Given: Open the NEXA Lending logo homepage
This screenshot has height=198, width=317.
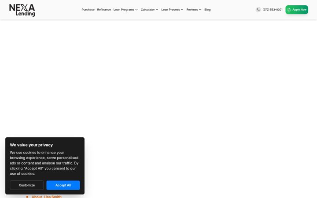Looking at the screenshot, I should (22, 10).
